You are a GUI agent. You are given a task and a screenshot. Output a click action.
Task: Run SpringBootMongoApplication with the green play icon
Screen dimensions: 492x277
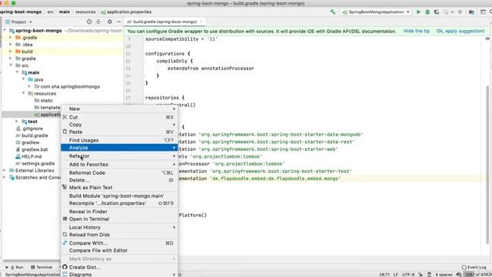click(x=418, y=12)
